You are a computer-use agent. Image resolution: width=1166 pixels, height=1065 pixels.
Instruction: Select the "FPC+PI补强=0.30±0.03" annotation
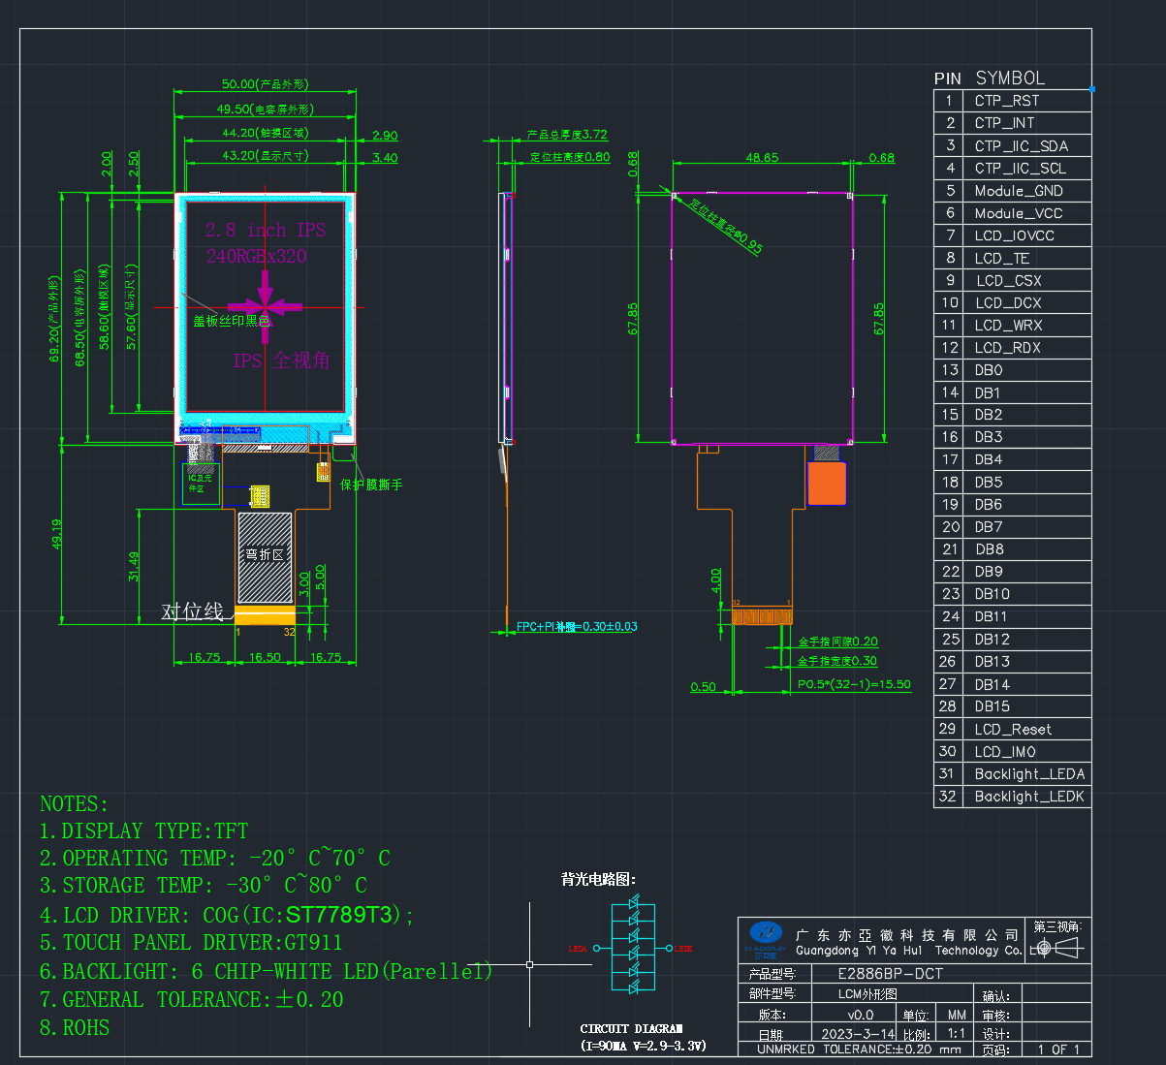pos(577,627)
